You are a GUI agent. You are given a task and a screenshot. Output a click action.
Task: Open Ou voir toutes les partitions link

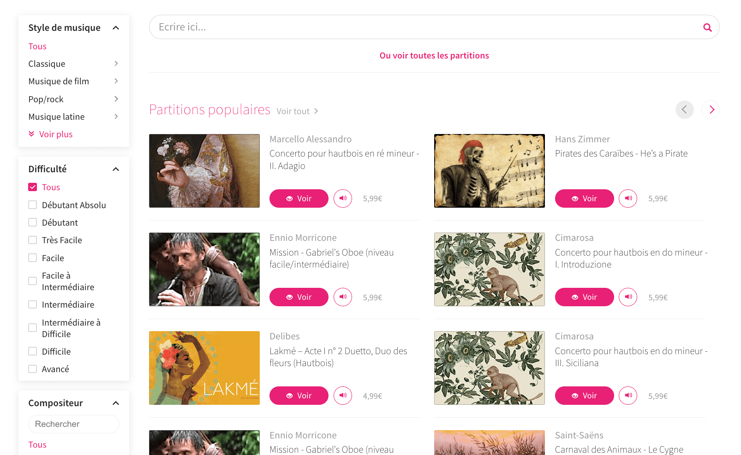(x=434, y=55)
